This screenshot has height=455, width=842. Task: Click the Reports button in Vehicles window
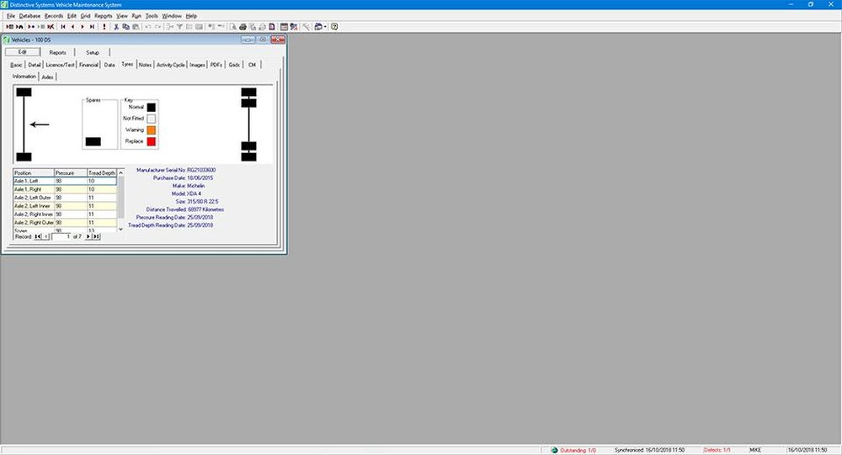click(x=57, y=53)
